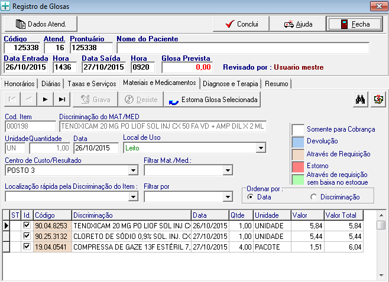Viewport: 389px width, 282px height.
Task: Click the Glosa Prevista value field
Action: click(187, 67)
